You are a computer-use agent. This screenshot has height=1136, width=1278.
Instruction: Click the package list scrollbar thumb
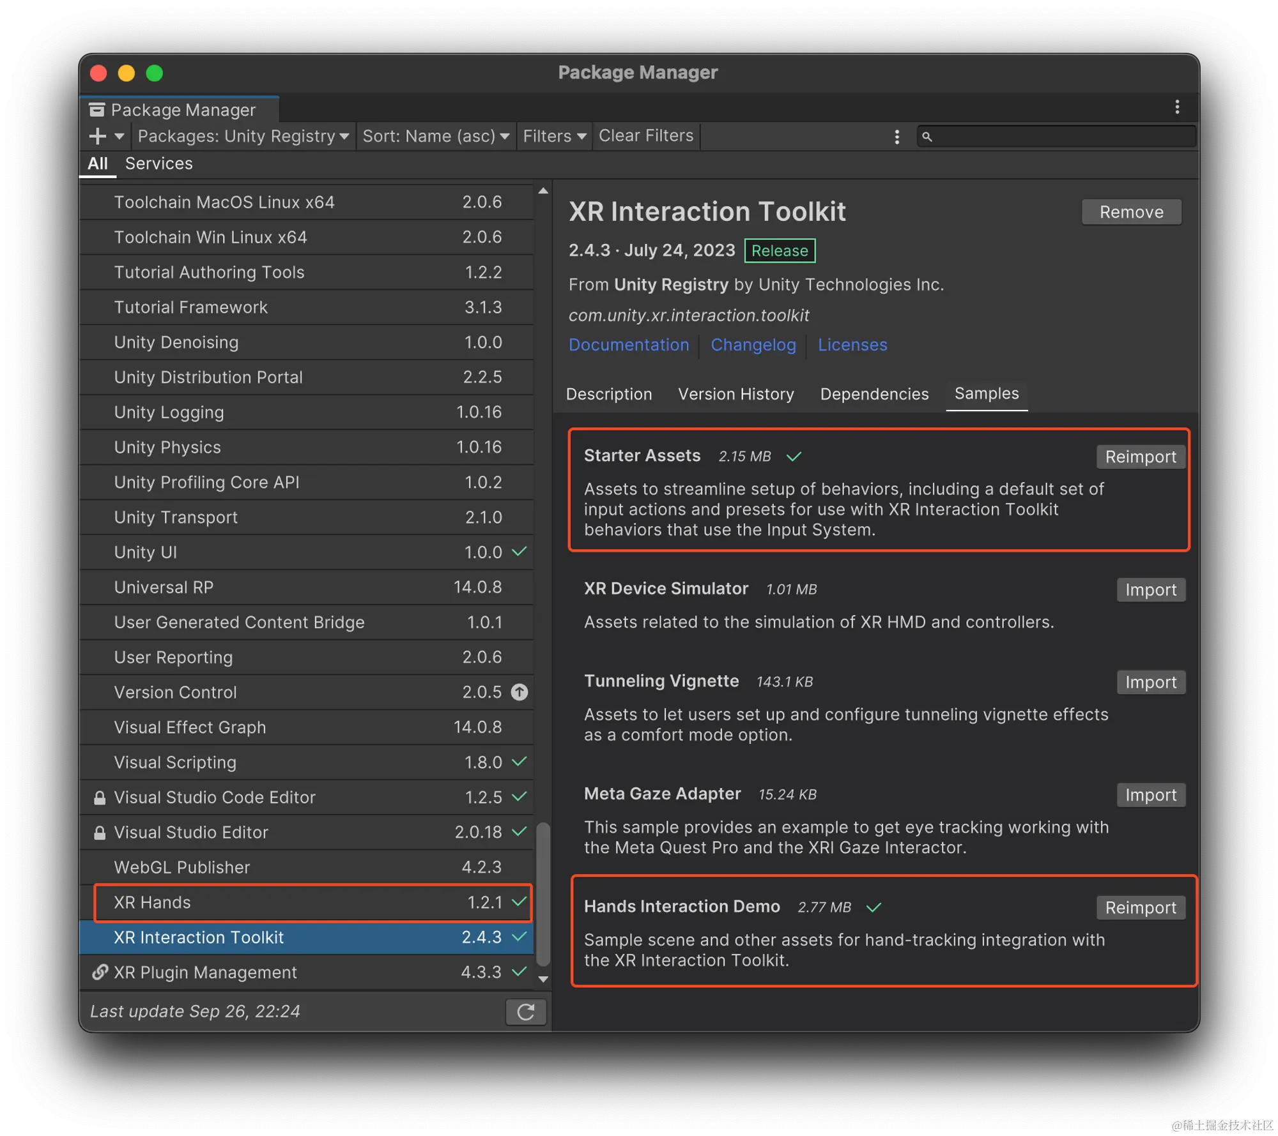[x=543, y=895]
